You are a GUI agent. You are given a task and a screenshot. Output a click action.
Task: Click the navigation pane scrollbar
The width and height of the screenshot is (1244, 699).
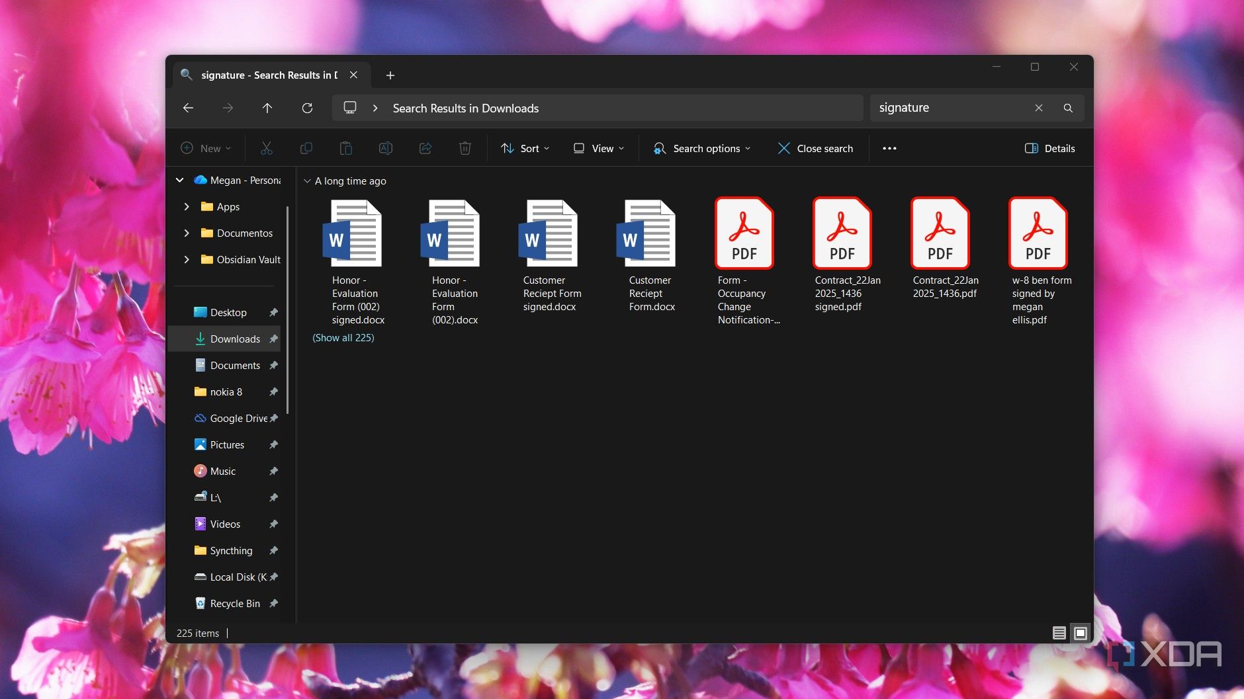point(288,309)
